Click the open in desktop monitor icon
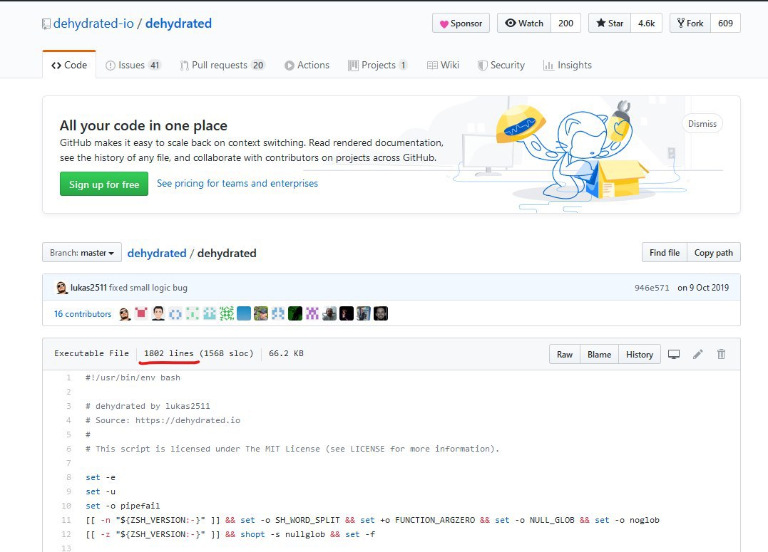 coord(674,354)
